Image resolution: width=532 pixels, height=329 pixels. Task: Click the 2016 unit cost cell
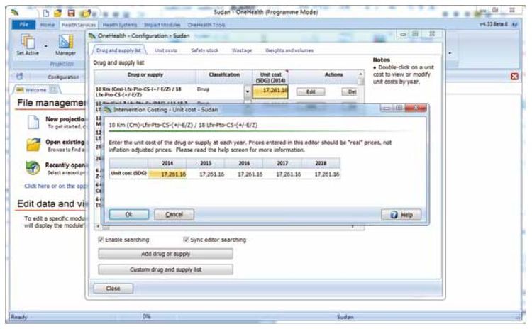point(244,174)
